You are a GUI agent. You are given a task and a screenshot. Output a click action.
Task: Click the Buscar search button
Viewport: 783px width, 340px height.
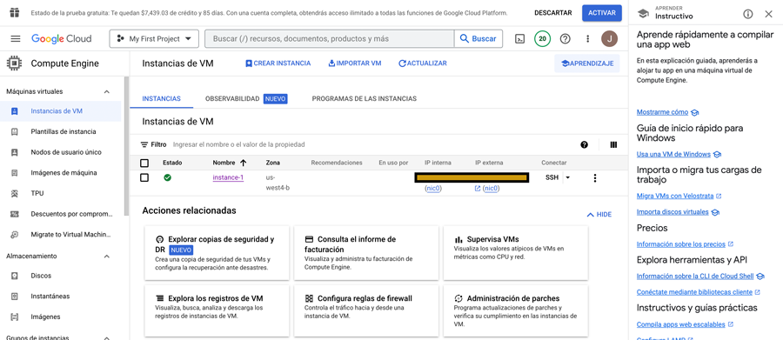[x=478, y=39]
